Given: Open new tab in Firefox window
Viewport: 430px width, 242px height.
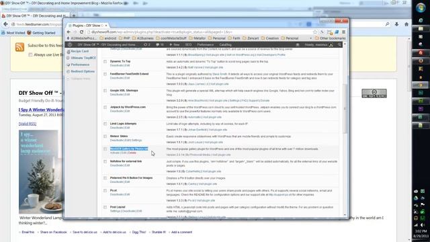Looking at the screenshot, I should point(74,15).
